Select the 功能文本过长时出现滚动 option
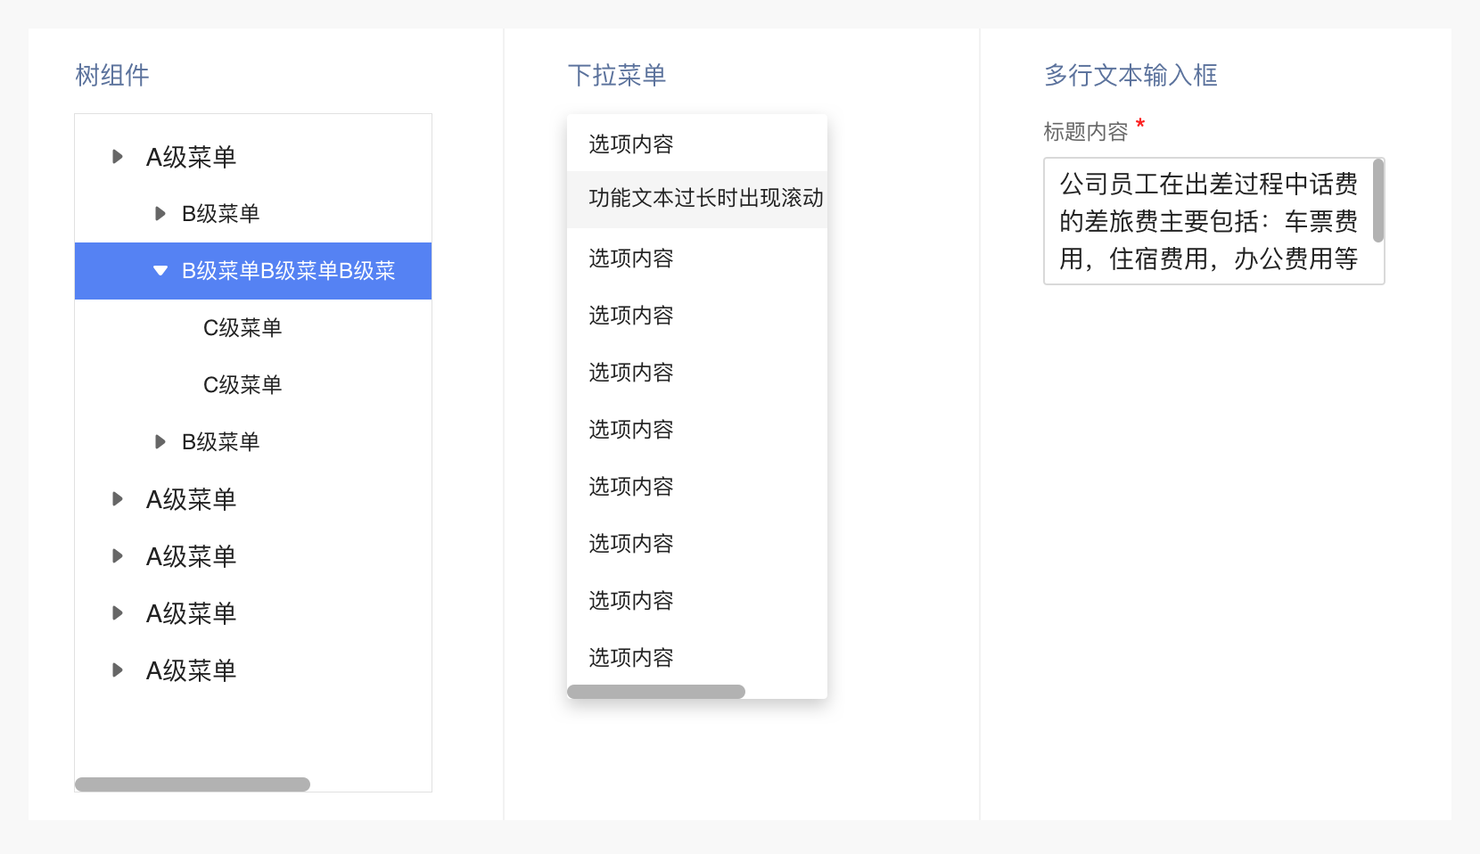This screenshot has width=1480, height=854. pyautogui.click(x=704, y=199)
